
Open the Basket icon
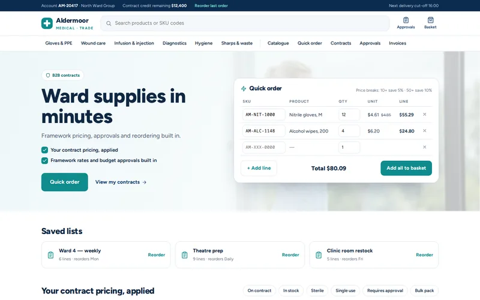click(x=430, y=20)
